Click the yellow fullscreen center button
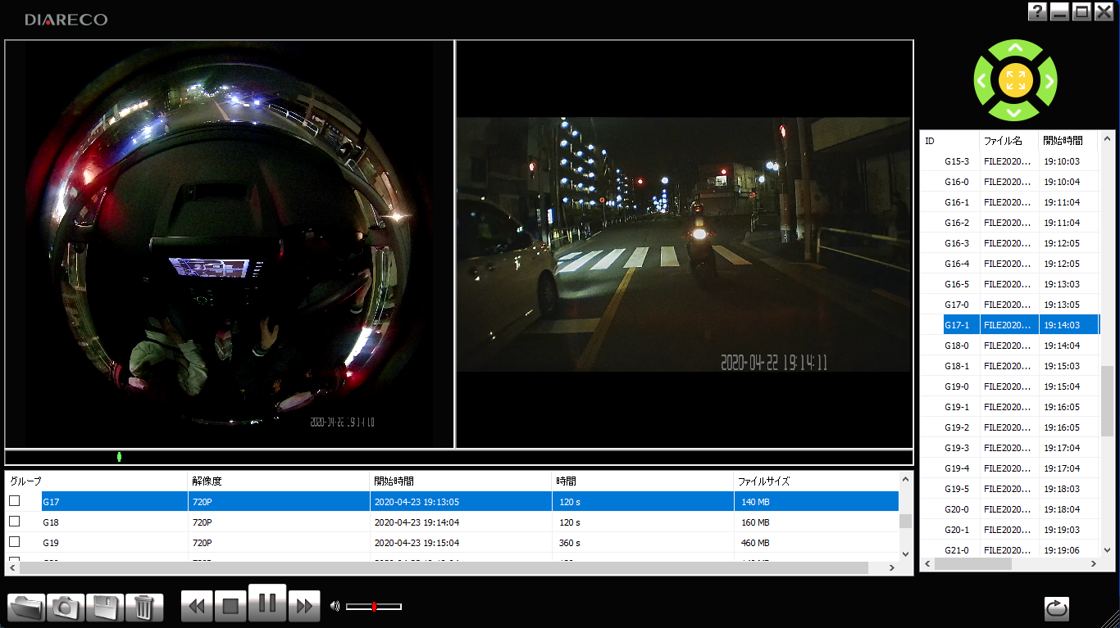The width and height of the screenshot is (1120, 628). [x=1015, y=80]
